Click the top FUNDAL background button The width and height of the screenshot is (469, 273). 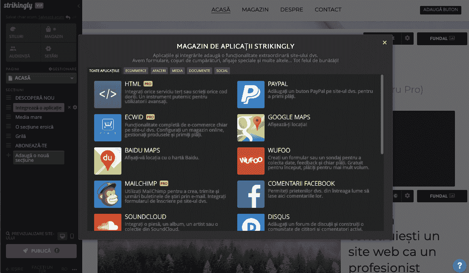(x=442, y=39)
